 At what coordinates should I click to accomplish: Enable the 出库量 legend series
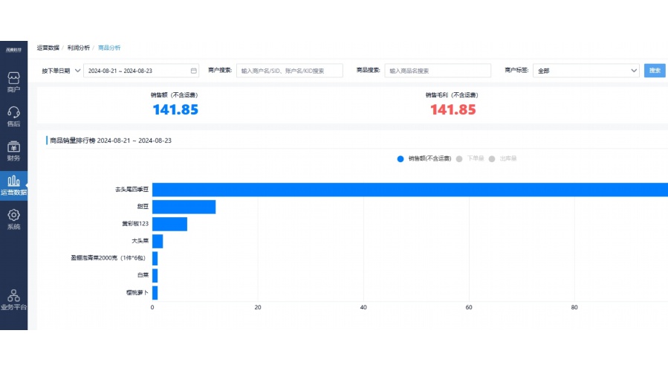click(x=504, y=158)
